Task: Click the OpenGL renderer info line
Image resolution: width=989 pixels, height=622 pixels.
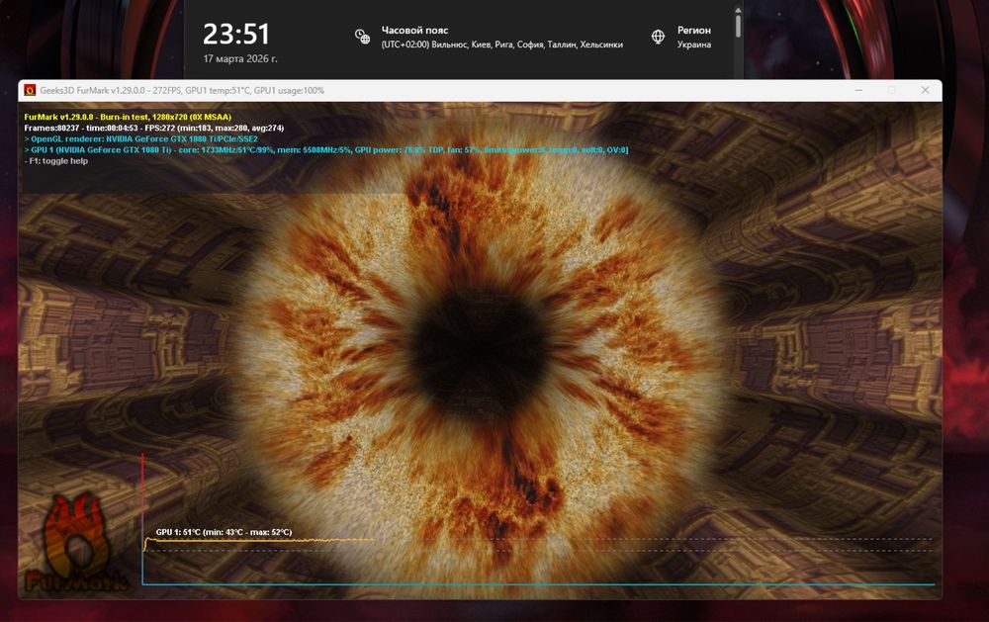Action: (x=140, y=138)
